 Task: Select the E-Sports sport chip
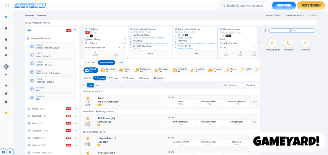pyautogui.click(x=215, y=70)
